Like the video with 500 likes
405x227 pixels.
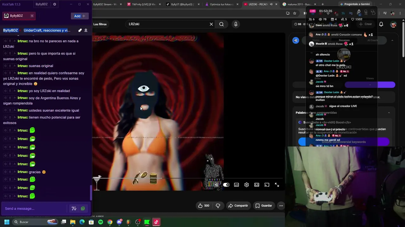coord(203,206)
